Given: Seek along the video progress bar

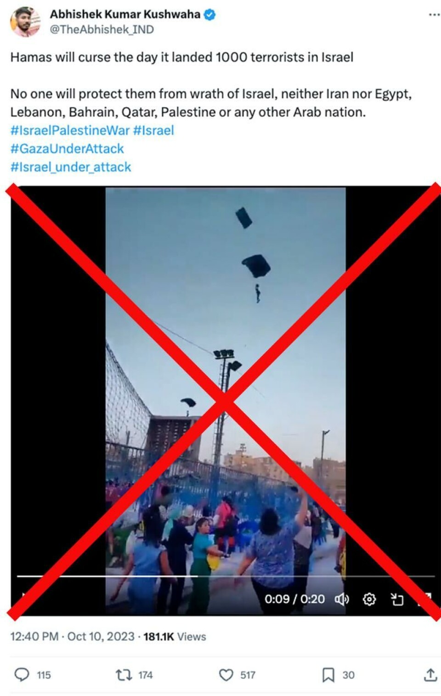Looking at the screenshot, I should [226, 576].
